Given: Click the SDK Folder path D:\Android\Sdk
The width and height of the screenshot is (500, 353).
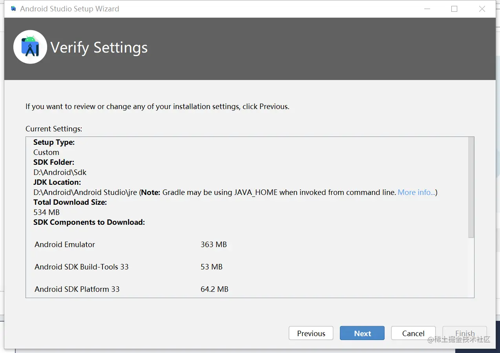Looking at the screenshot, I should tap(60, 173).
